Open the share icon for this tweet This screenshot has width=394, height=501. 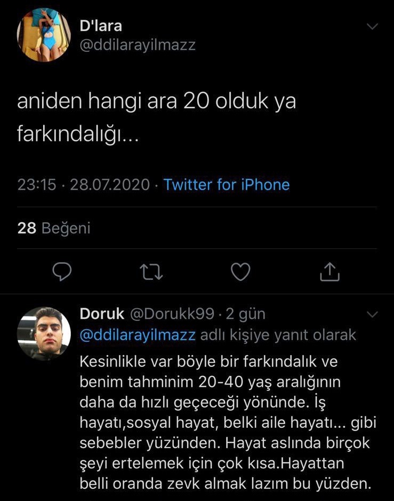pyautogui.click(x=329, y=272)
